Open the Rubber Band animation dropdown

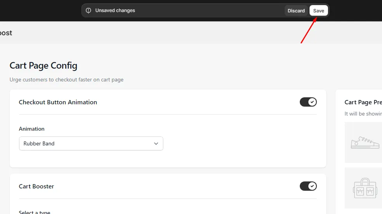(91, 144)
